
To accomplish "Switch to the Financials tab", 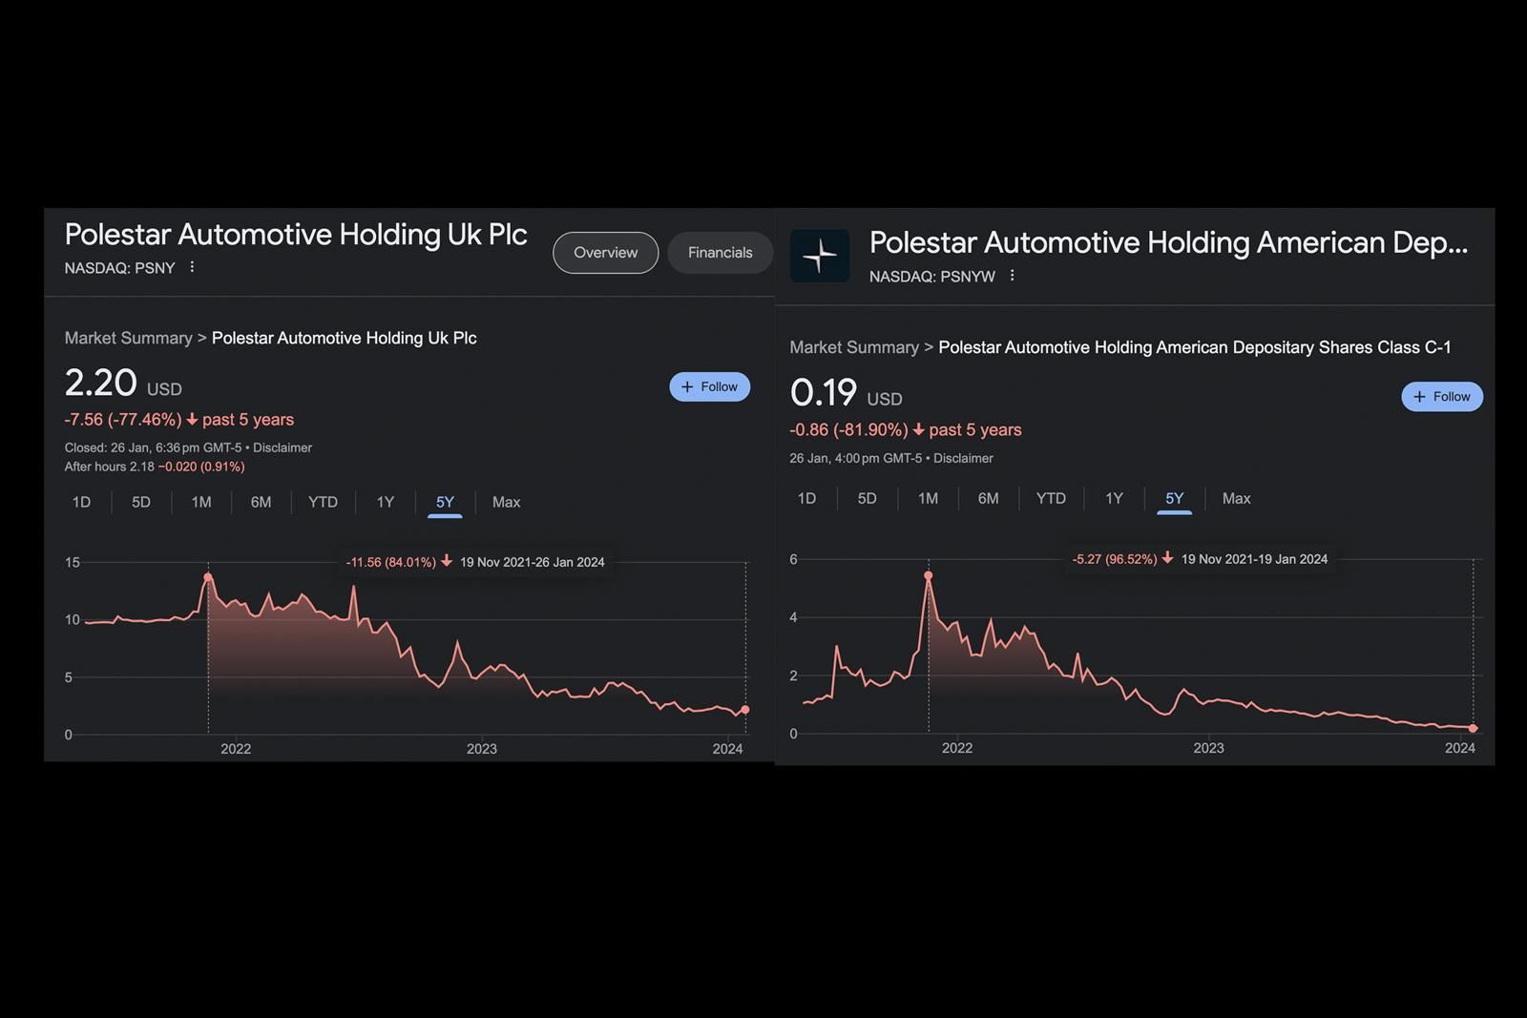I will (x=720, y=253).
